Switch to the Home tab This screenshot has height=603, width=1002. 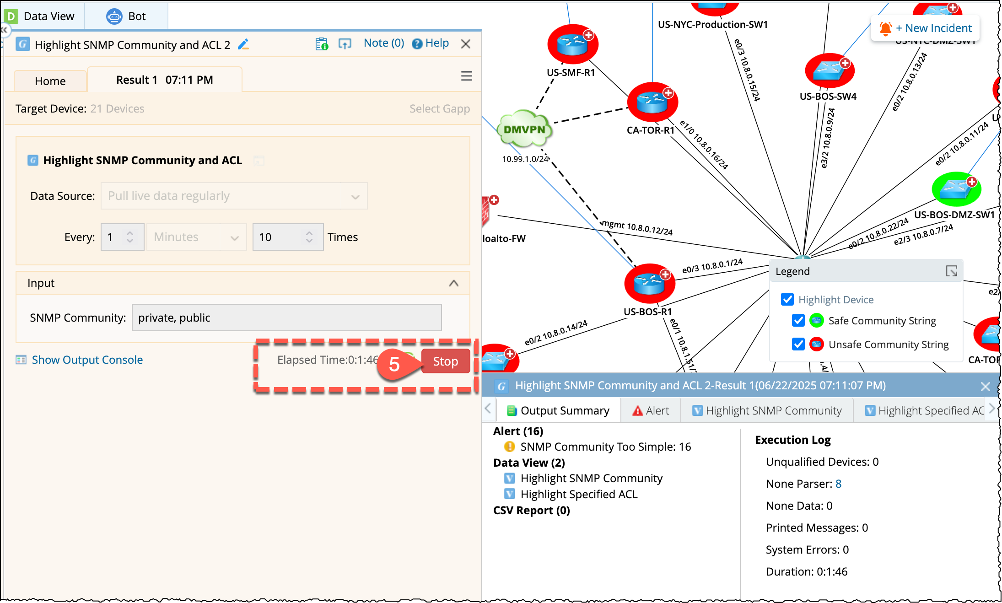(50, 81)
